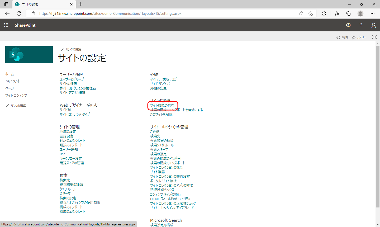Open ポータル サイト接続 link
Viewport: 380px width, 227px height.
(163, 181)
